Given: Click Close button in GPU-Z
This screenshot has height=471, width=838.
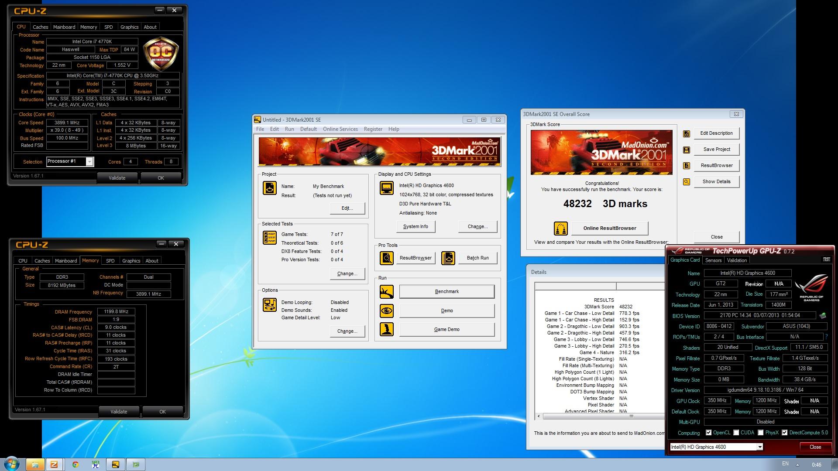Looking at the screenshot, I should 815,447.
